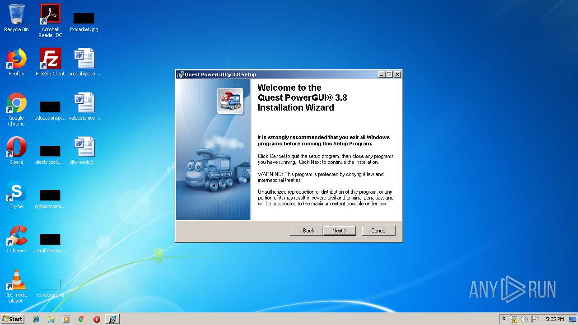
Task: Launch Opera desktop shortcut
Action: 16,151
